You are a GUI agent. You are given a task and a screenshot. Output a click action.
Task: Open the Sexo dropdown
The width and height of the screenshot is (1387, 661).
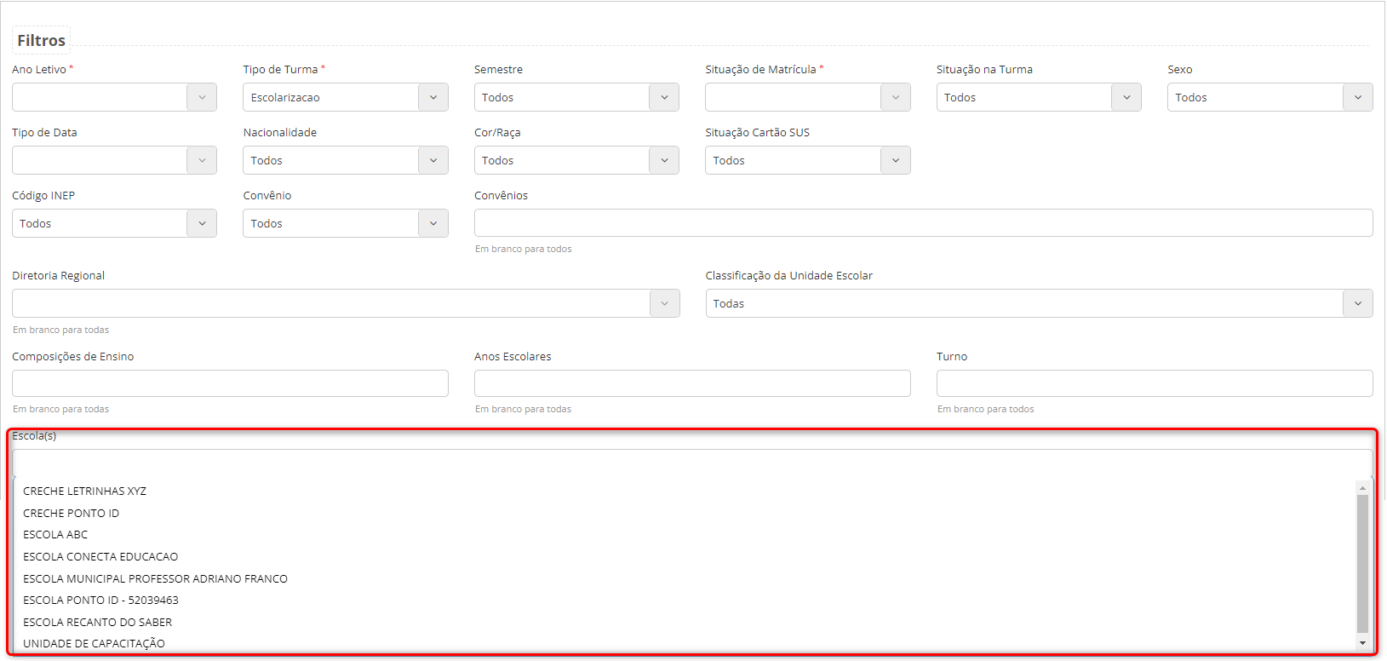pyautogui.click(x=1270, y=97)
